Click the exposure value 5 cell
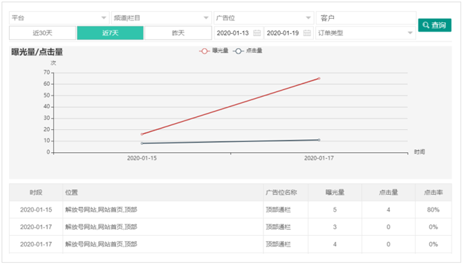Screen dimensions: 464x265 (335, 210)
